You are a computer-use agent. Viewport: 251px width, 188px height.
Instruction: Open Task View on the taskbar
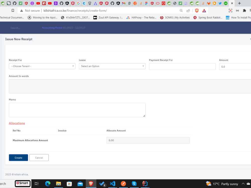(x=37, y=183)
